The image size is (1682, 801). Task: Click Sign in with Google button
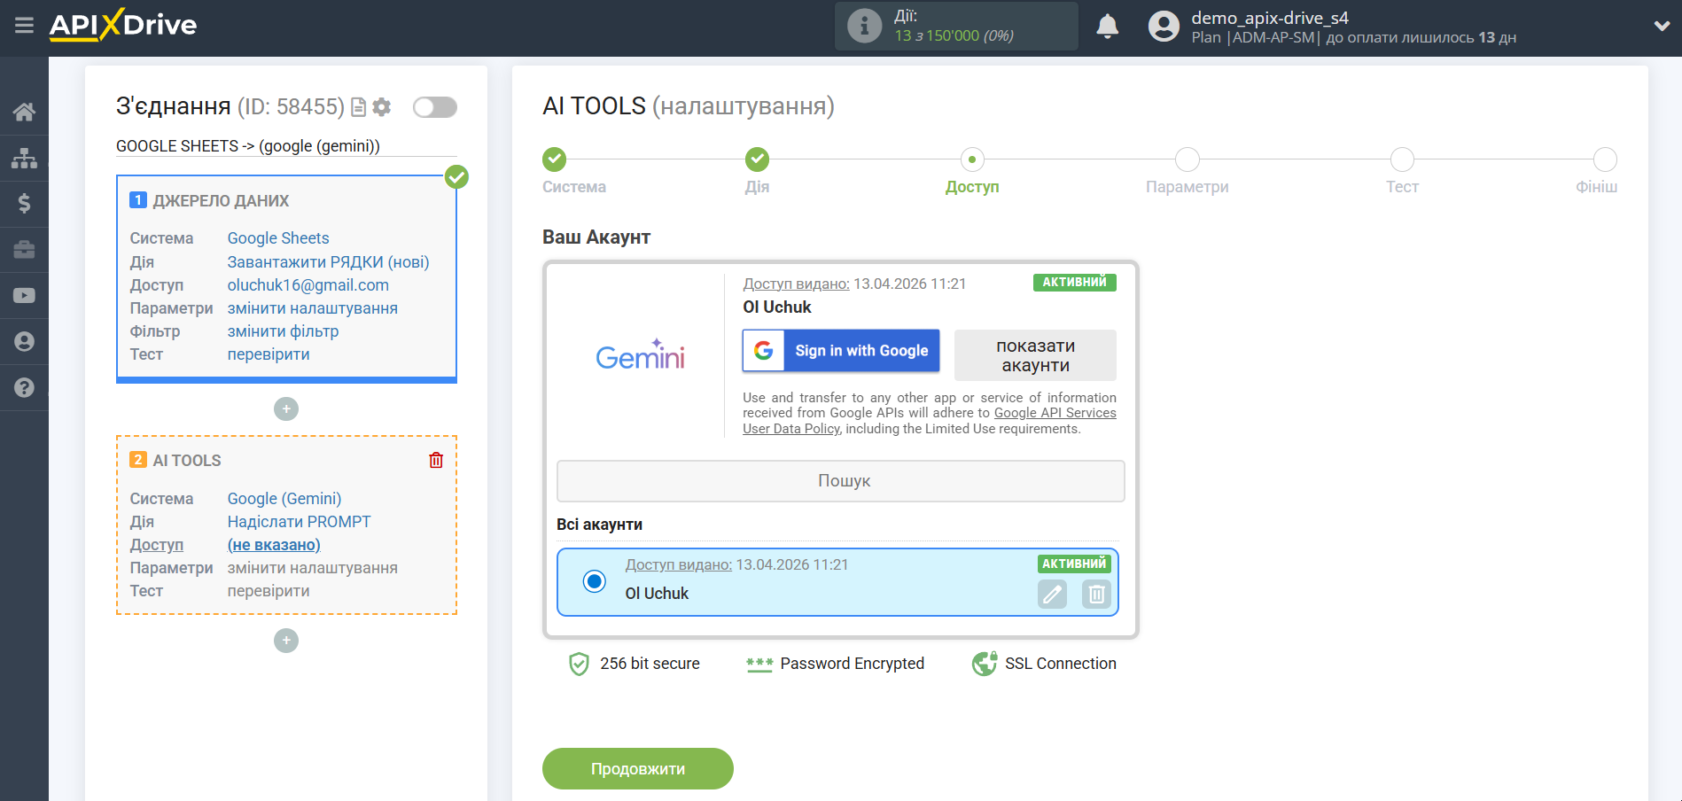click(x=841, y=351)
